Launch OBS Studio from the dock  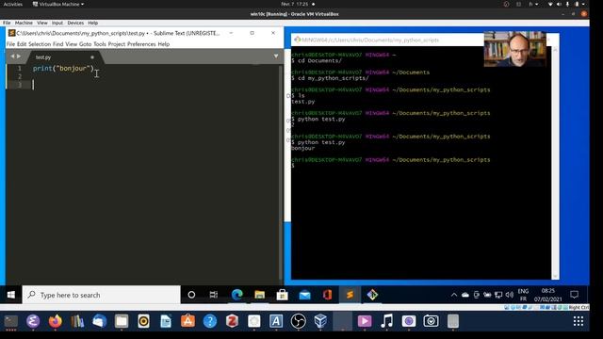[299, 321]
